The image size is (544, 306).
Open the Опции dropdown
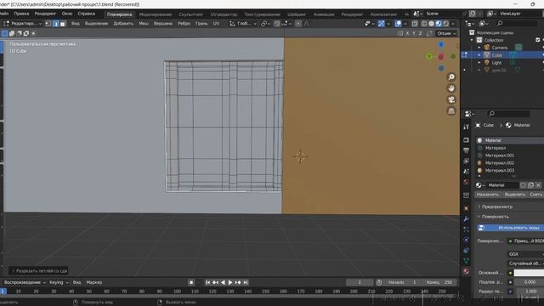click(446, 33)
